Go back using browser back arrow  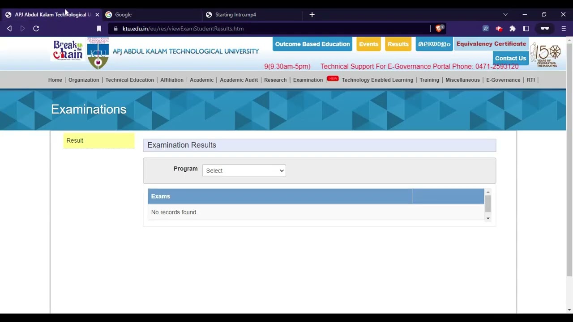(9, 29)
